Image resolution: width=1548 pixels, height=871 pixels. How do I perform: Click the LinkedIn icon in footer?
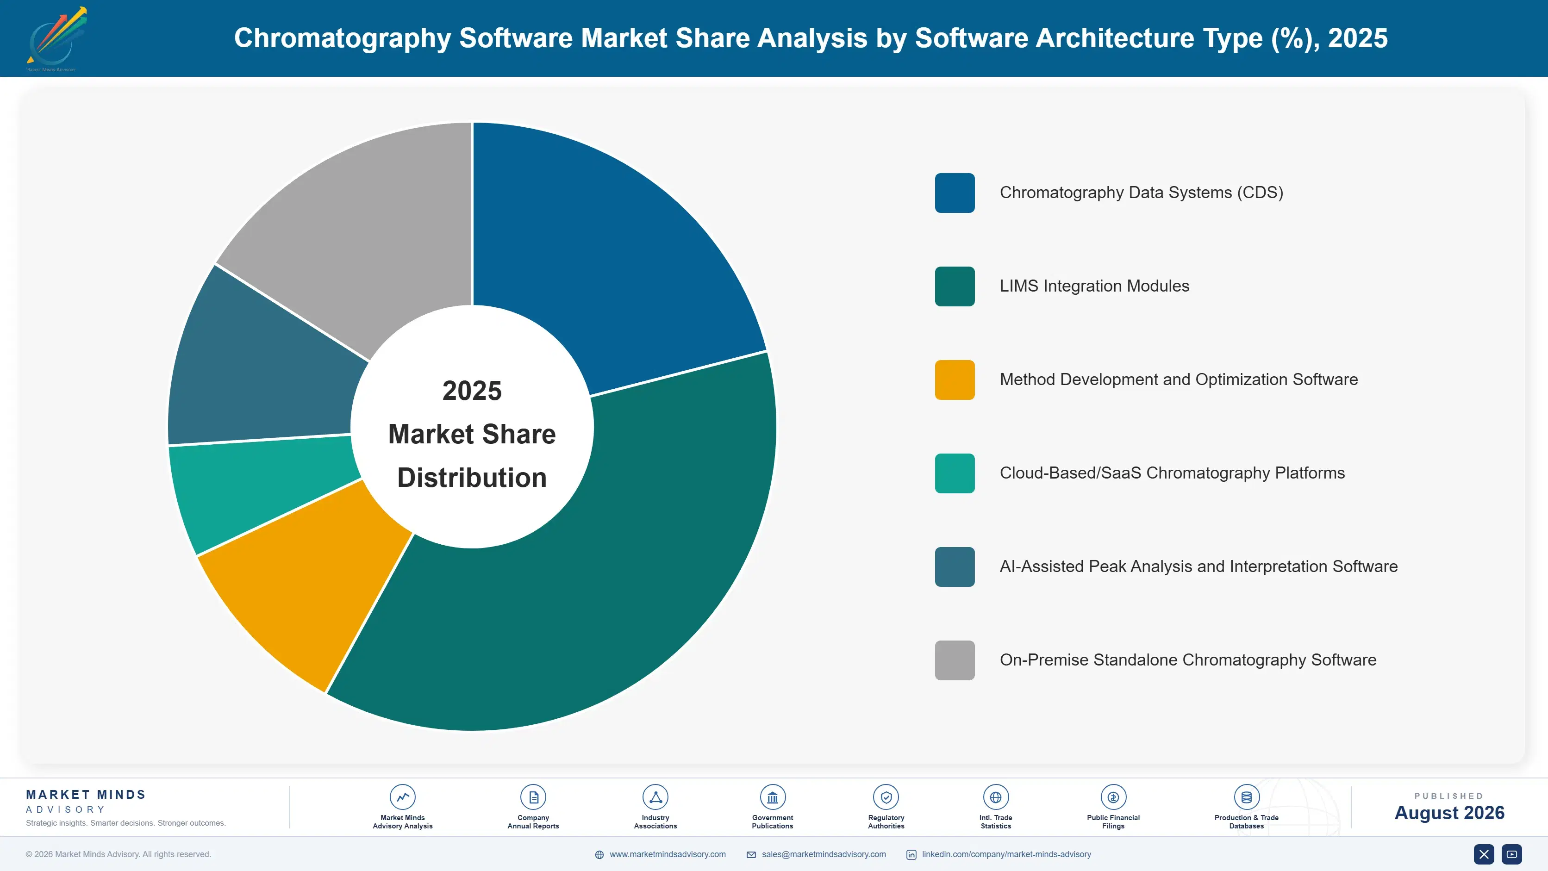click(x=911, y=855)
